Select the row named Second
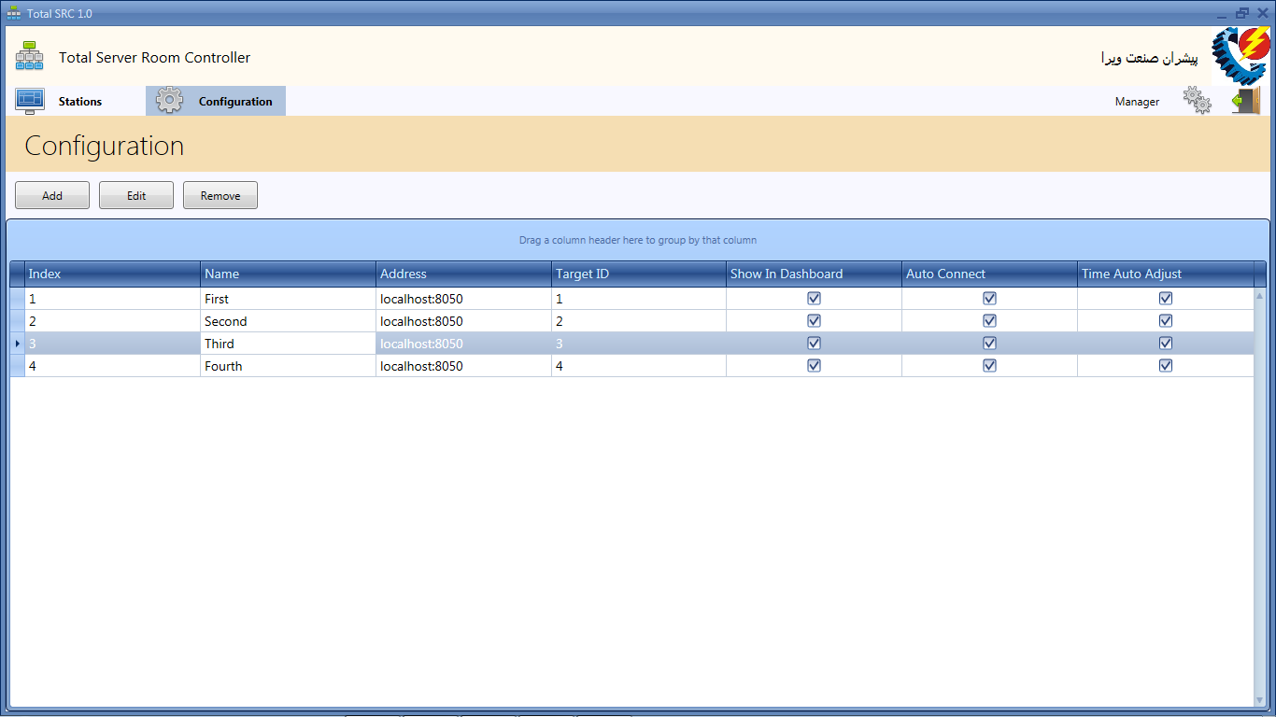The height and width of the screenshot is (717, 1276). [x=631, y=321]
